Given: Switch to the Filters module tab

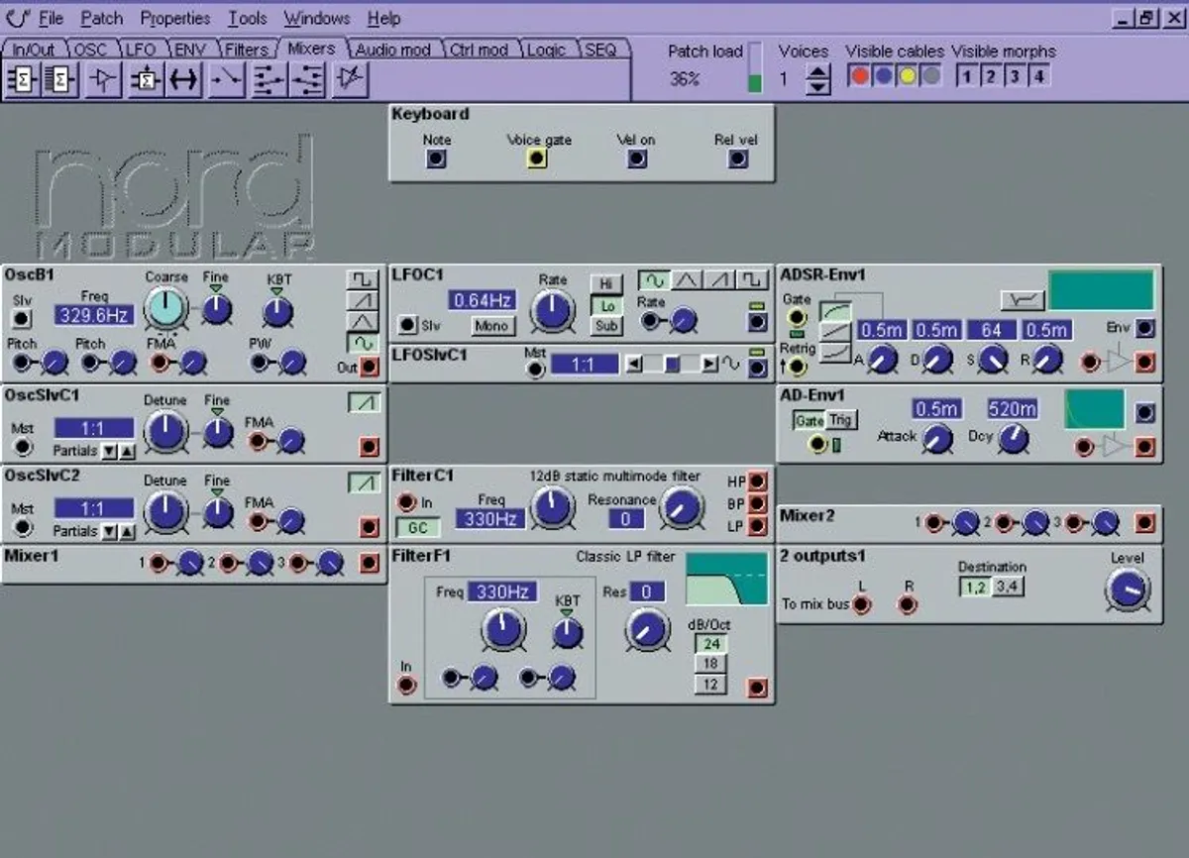Looking at the screenshot, I should click(x=247, y=50).
